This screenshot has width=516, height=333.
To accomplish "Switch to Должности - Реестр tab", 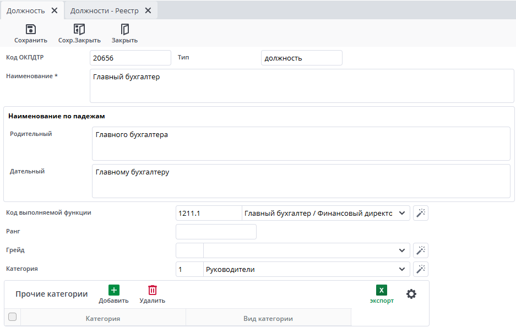I will click(x=104, y=10).
